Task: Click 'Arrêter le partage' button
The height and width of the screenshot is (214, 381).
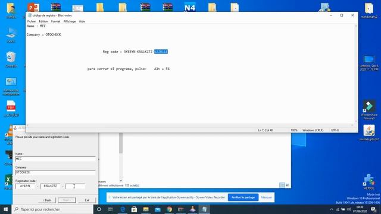Action: tap(243, 197)
